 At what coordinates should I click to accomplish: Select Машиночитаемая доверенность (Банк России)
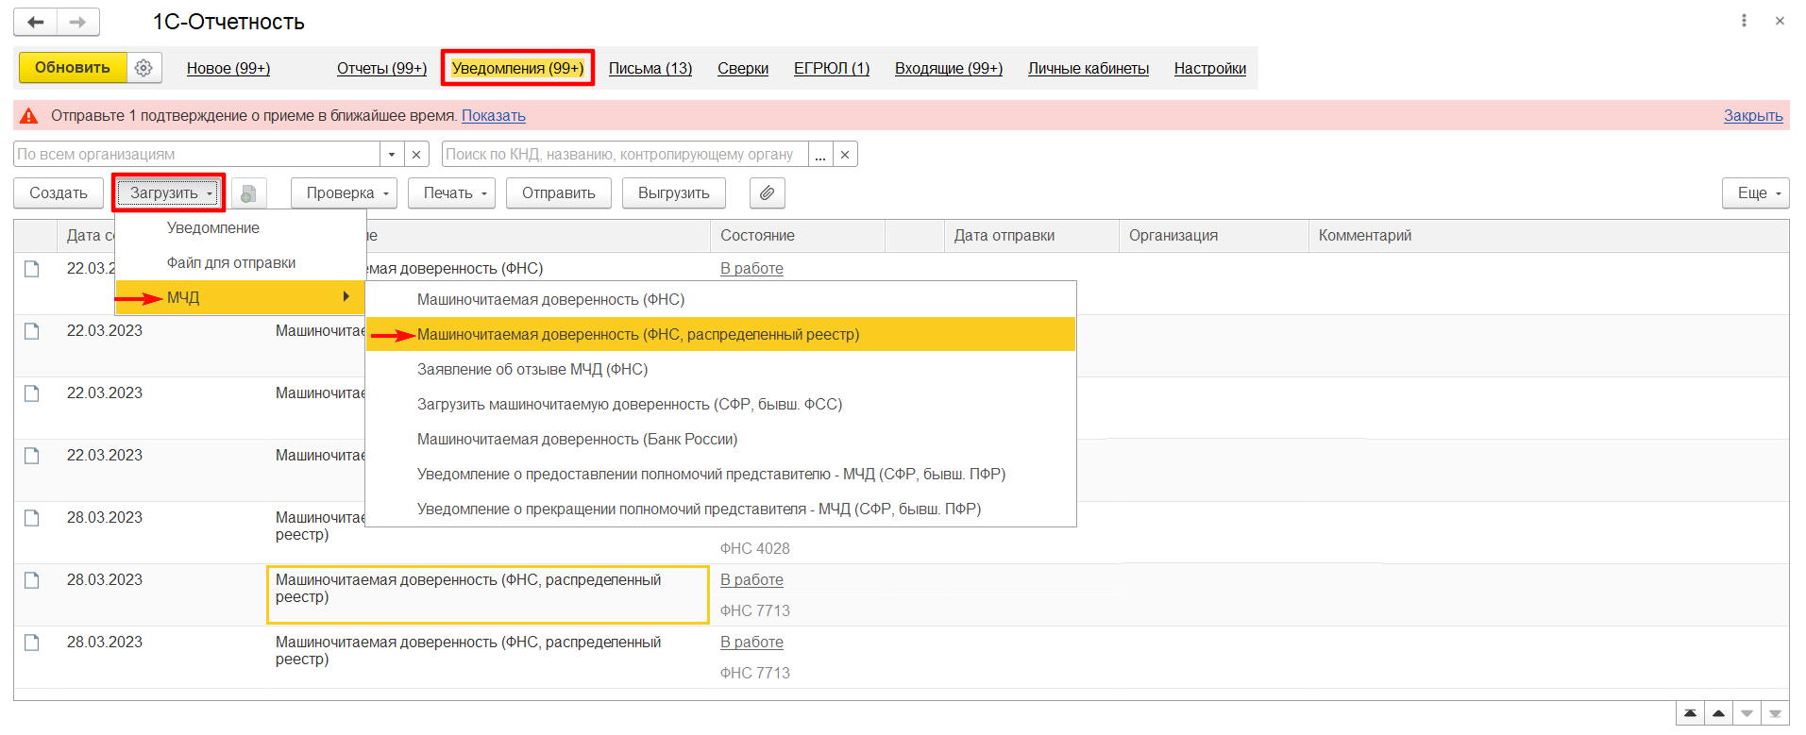[720, 439]
